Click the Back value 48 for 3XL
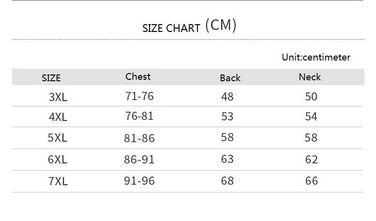 click(227, 97)
